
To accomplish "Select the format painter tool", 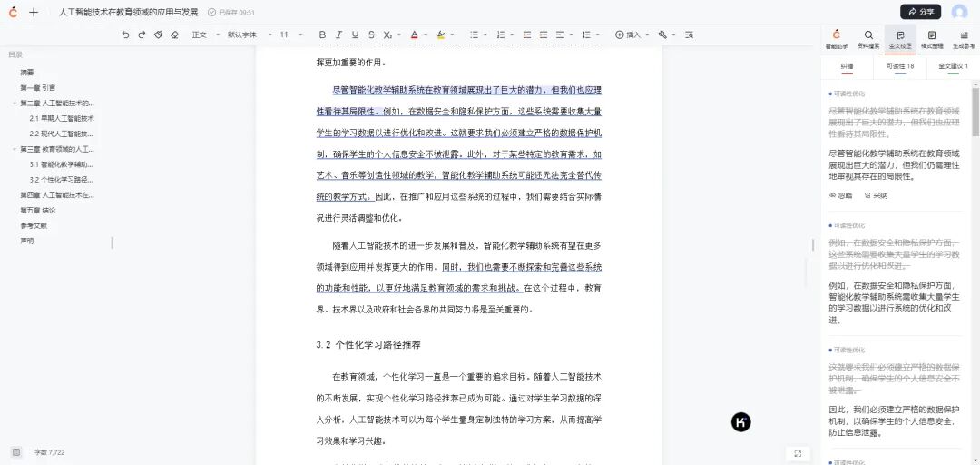I will (x=158, y=35).
